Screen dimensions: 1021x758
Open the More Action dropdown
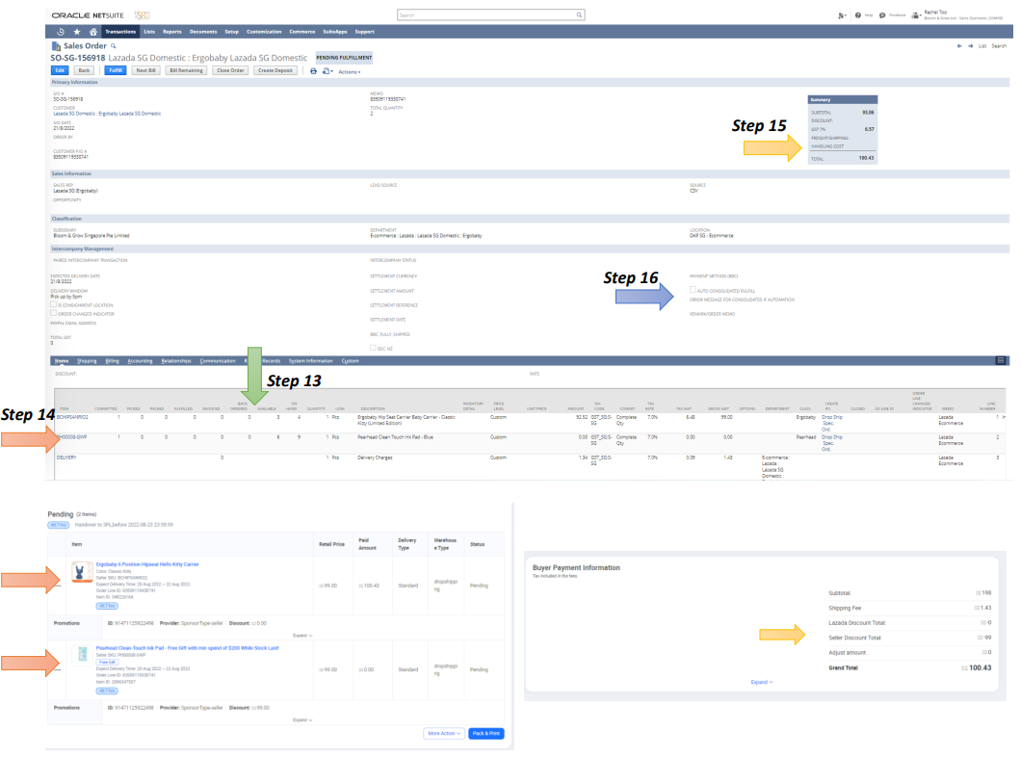click(444, 733)
